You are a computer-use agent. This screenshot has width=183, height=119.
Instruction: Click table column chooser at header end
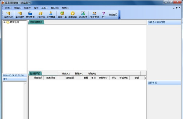pos(145,78)
